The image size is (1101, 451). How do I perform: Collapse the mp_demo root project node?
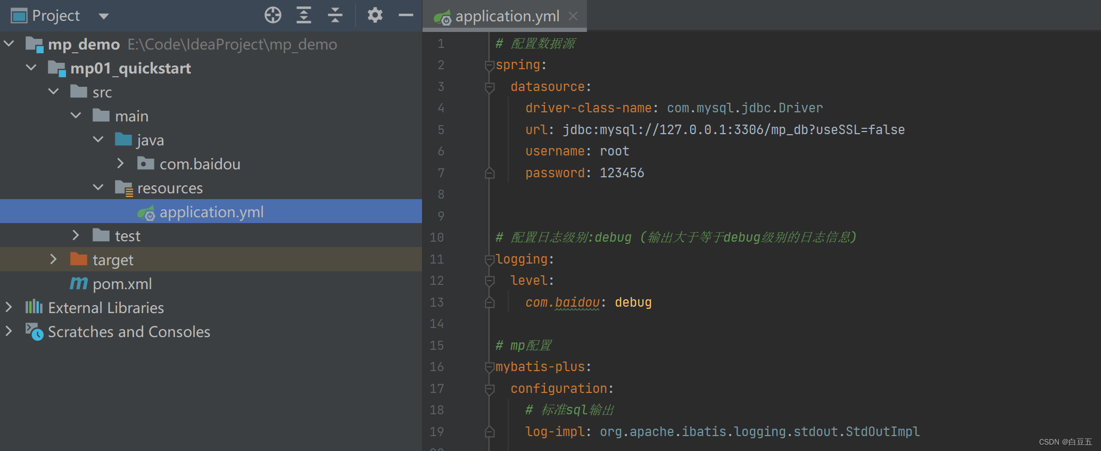coord(9,43)
